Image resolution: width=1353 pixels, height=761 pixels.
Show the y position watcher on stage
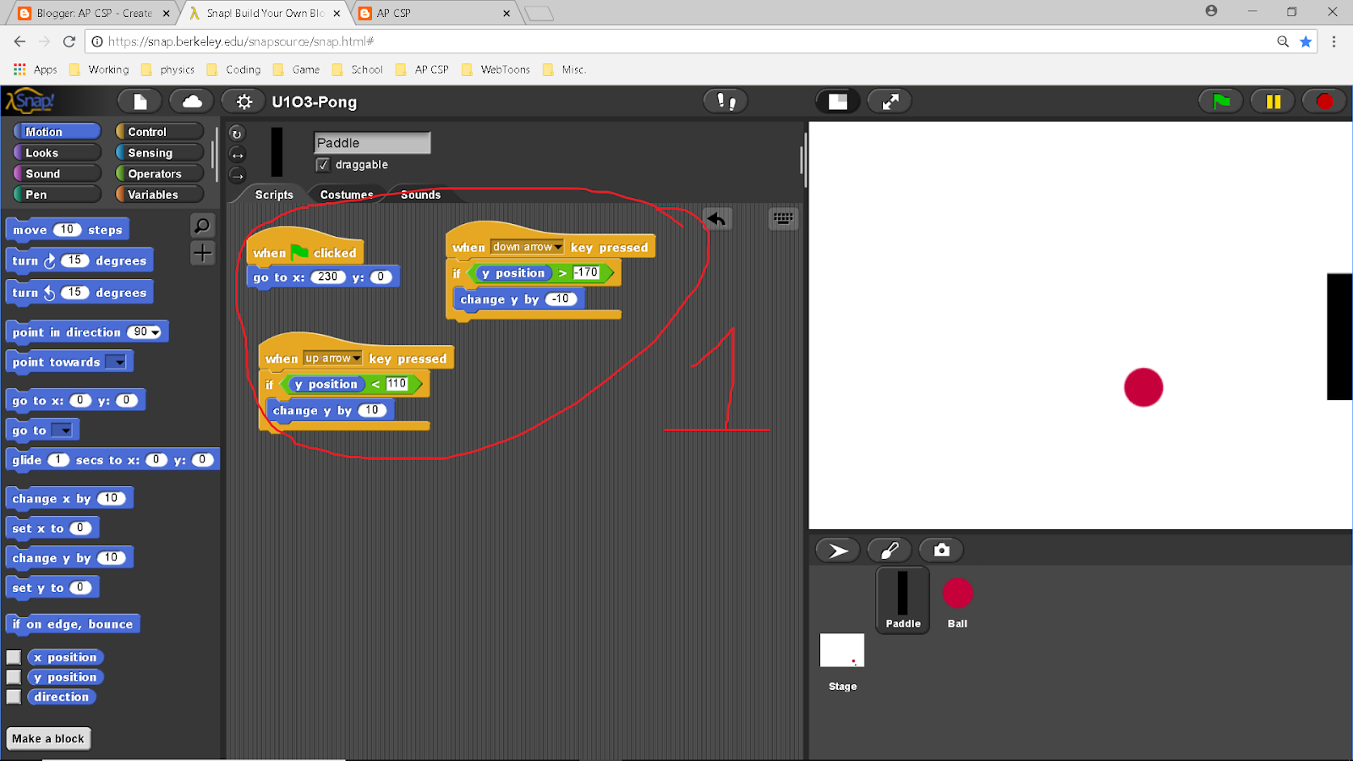click(x=14, y=677)
